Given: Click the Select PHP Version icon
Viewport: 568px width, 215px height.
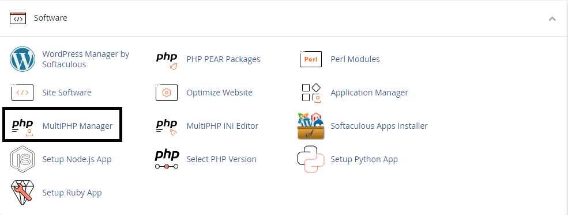Looking at the screenshot, I should (x=167, y=160).
